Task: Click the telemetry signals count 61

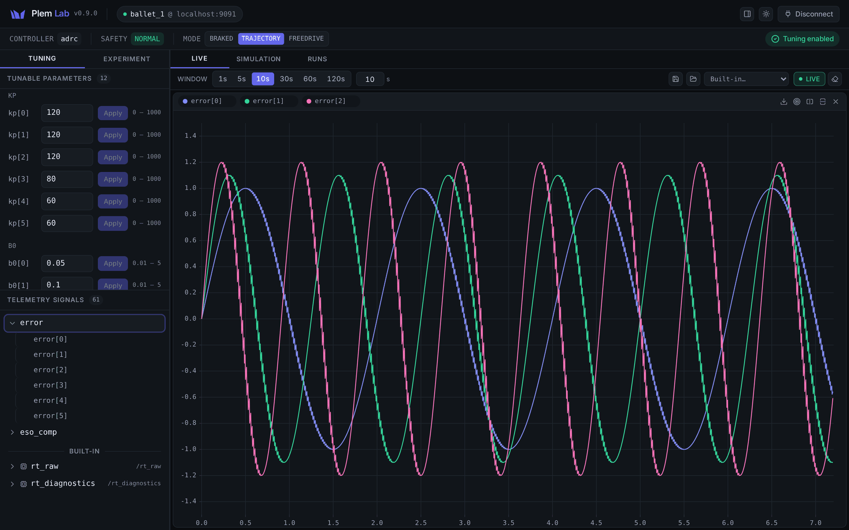Action: click(x=96, y=300)
